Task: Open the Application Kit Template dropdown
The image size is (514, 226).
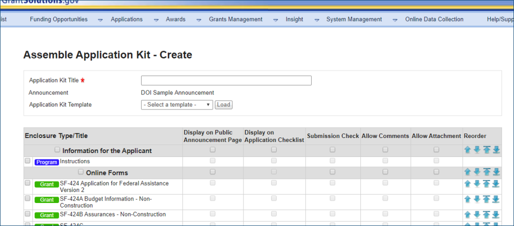Action: click(x=177, y=105)
